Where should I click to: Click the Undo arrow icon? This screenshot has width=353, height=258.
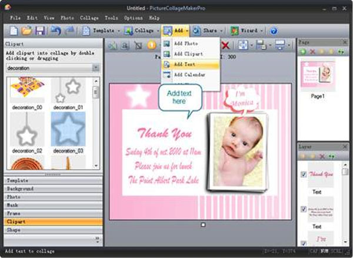click(55, 30)
